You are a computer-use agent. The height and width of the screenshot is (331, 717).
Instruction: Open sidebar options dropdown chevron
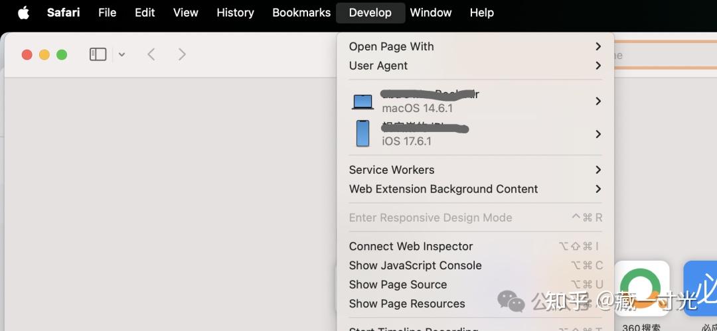(x=122, y=54)
